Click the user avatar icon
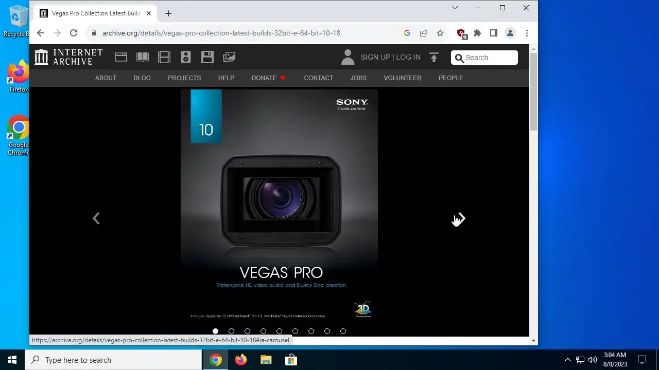Viewport: 659px width, 370px height. [348, 57]
